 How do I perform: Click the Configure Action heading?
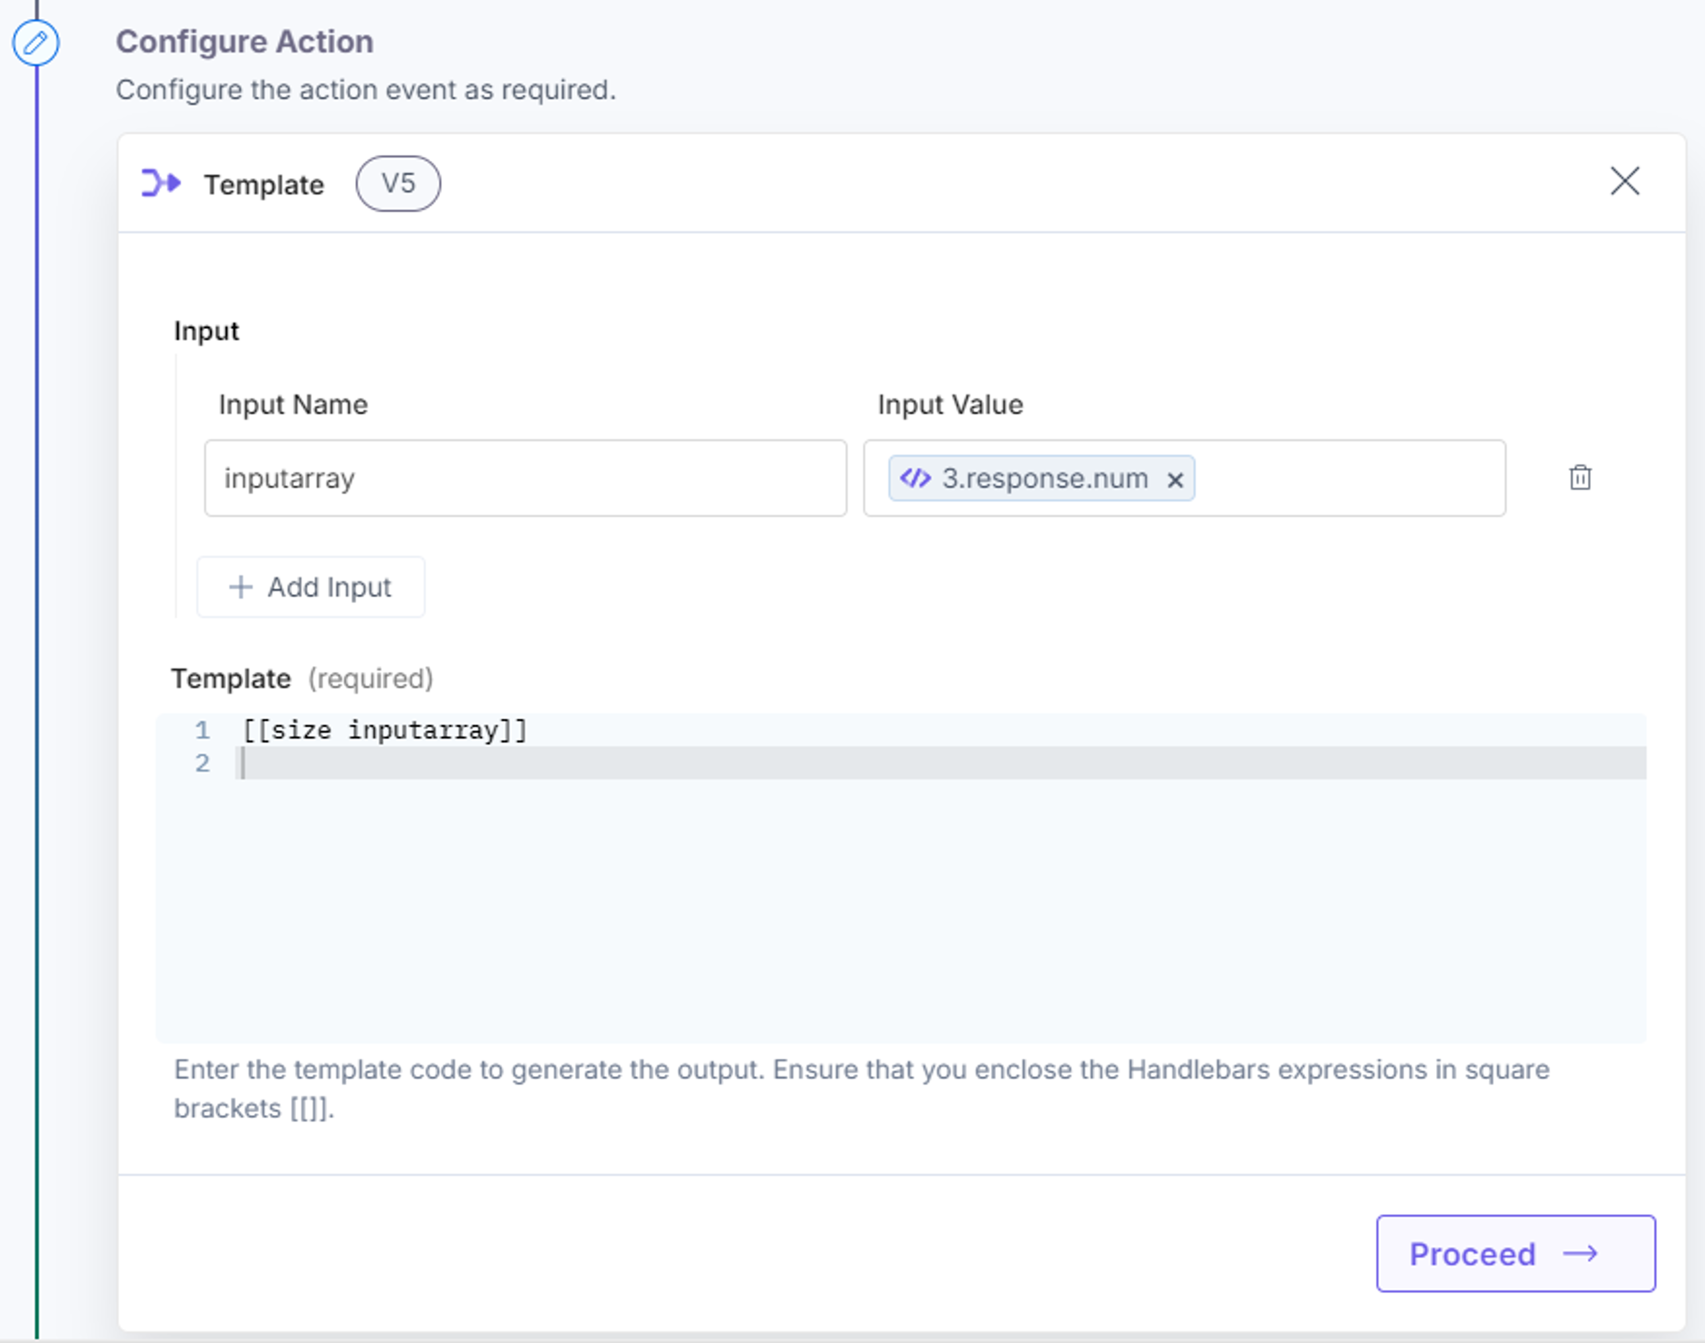point(245,42)
